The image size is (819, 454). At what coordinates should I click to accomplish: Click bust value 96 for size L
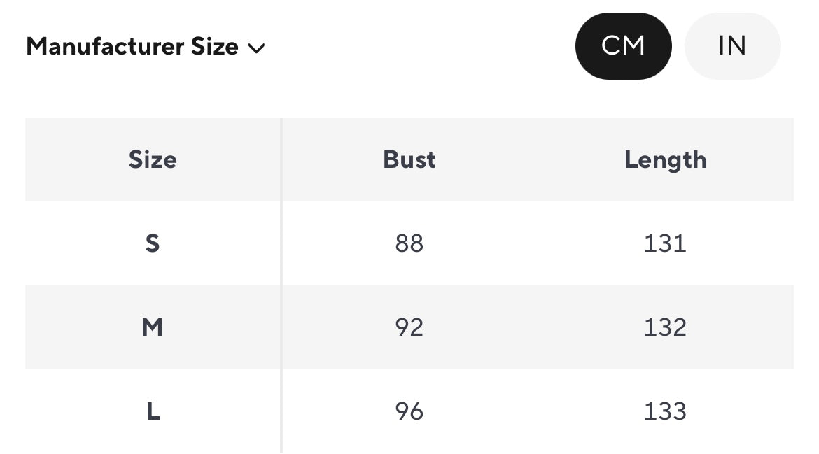(x=409, y=411)
